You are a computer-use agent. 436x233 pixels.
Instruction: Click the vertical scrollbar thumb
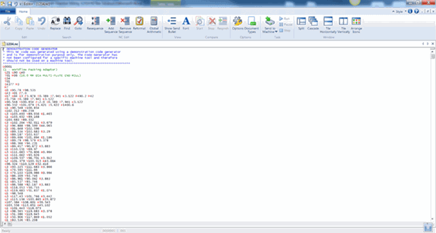point(432,56)
